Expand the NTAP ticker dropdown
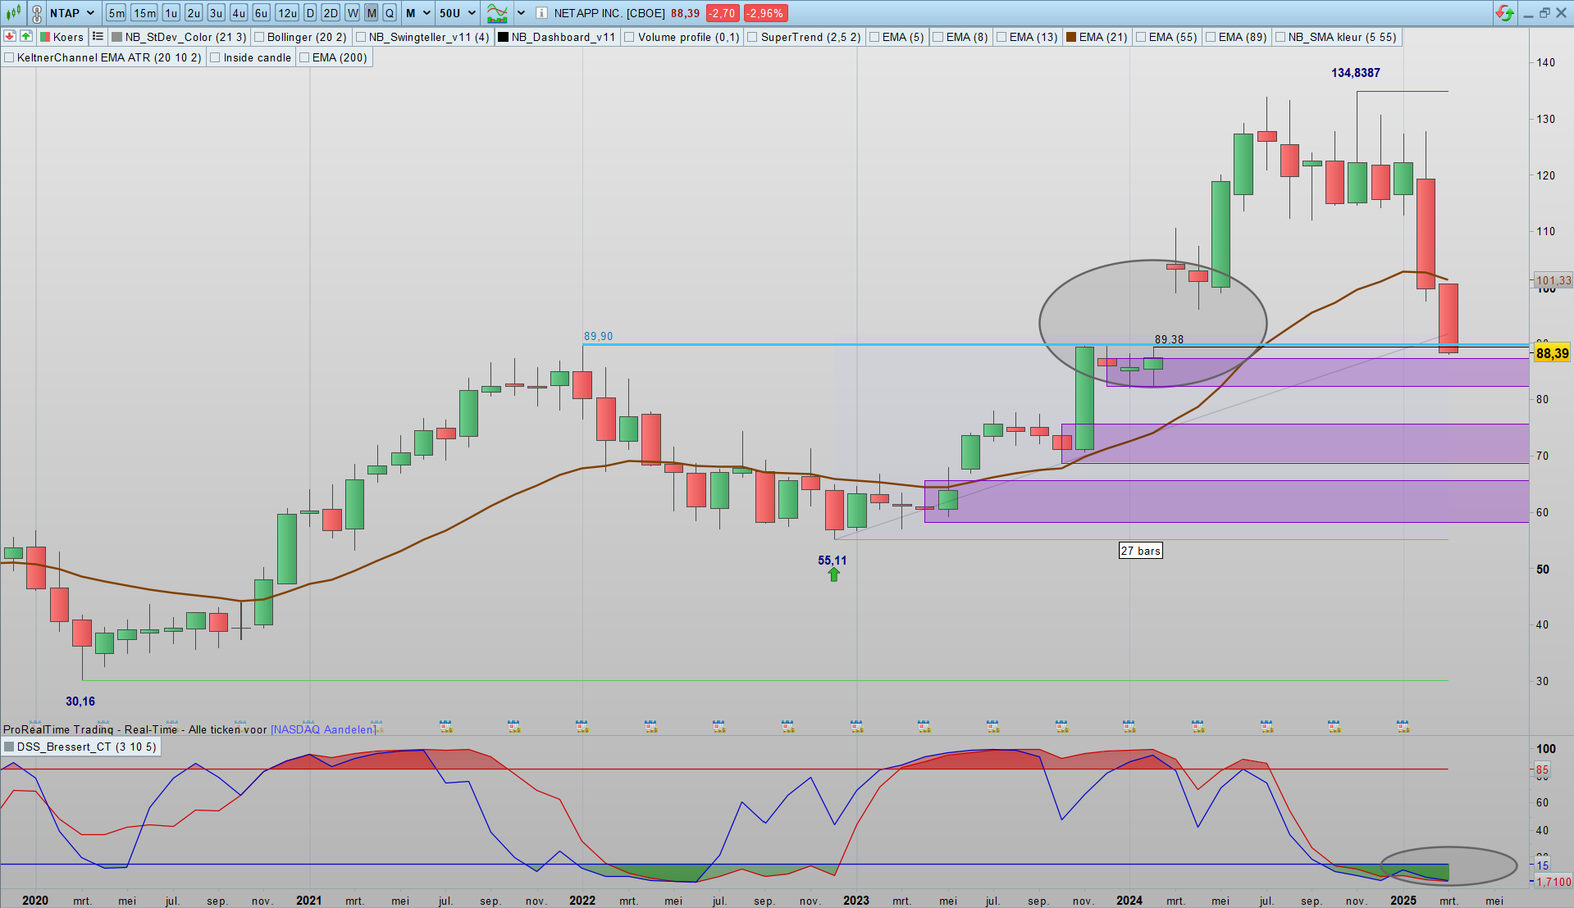 tap(90, 13)
